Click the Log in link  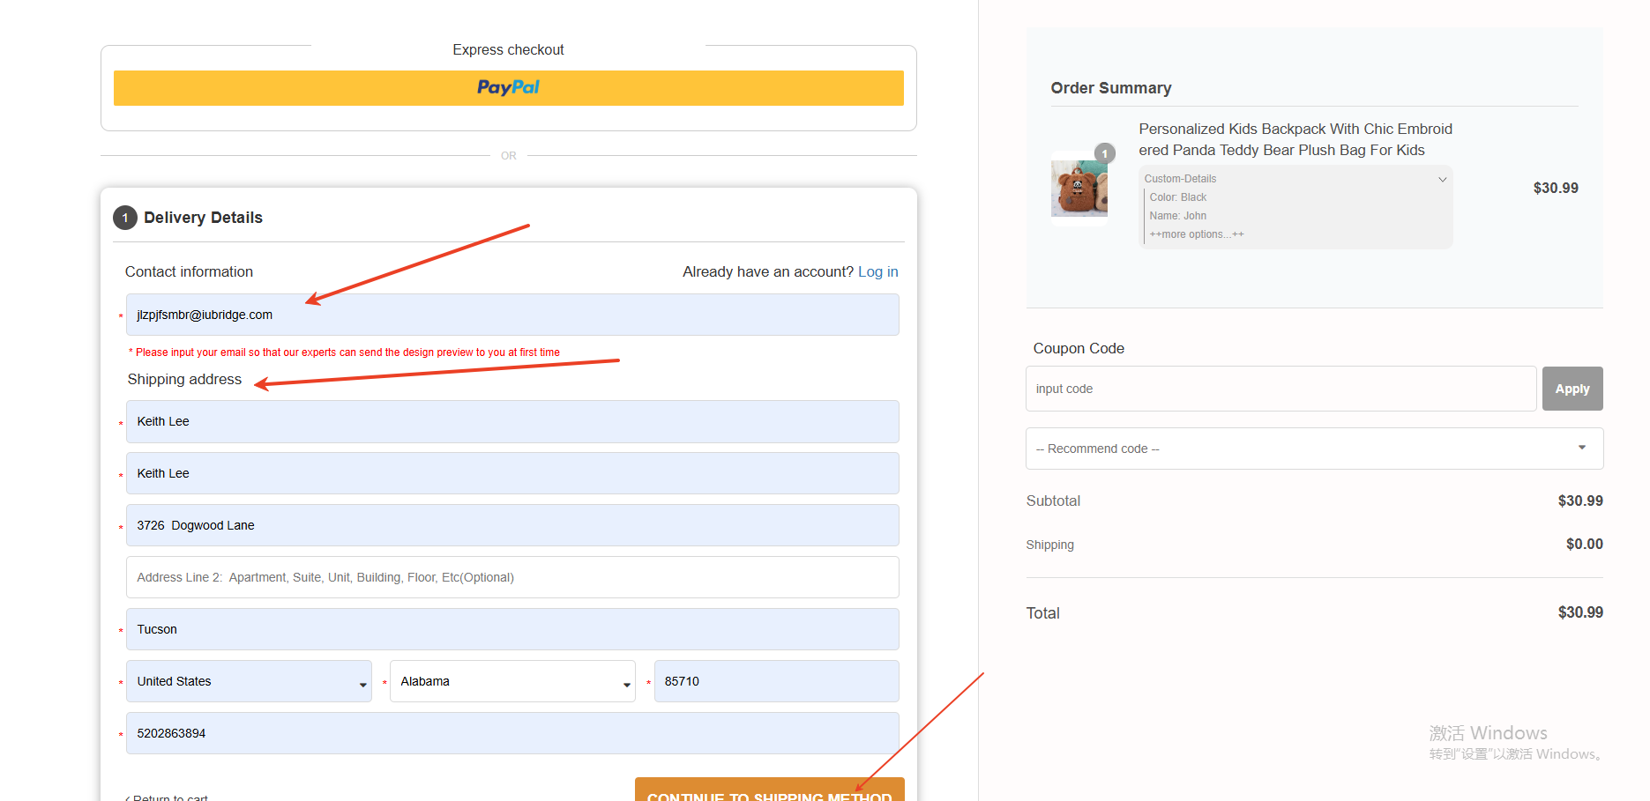877,271
